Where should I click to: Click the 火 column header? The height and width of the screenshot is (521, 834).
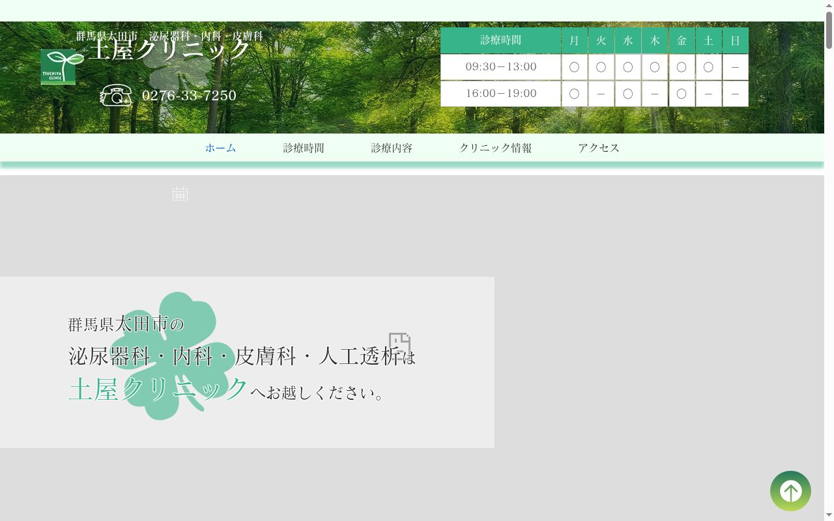pyautogui.click(x=601, y=40)
